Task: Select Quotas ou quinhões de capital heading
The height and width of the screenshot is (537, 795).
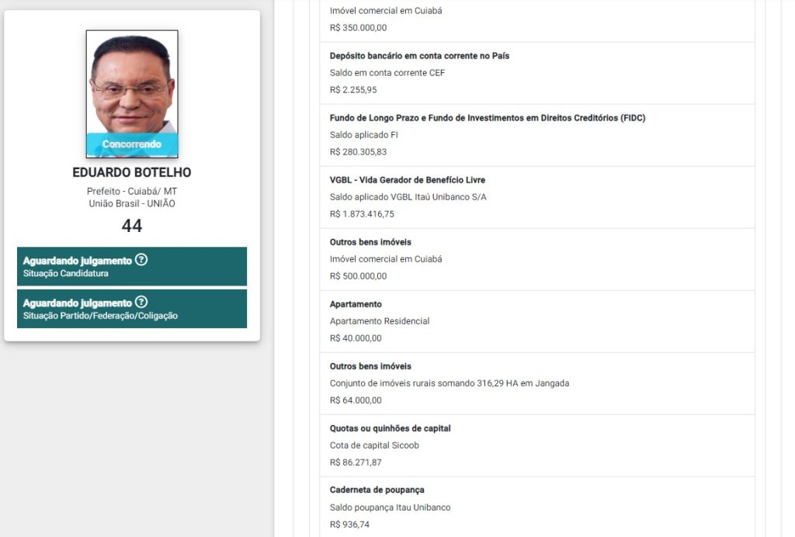Action: click(x=390, y=428)
